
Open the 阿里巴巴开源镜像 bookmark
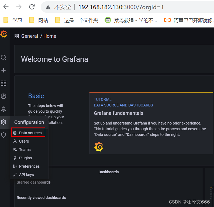point(189,20)
